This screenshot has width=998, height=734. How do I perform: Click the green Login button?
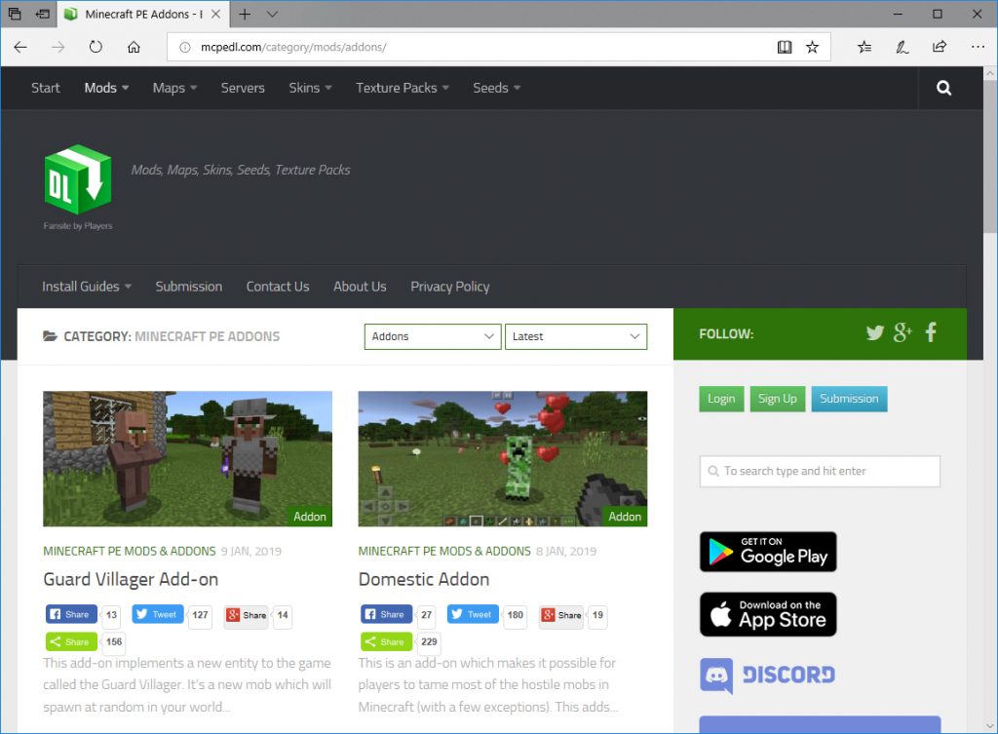pyautogui.click(x=721, y=399)
